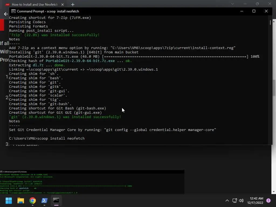The width and height of the screenshot is (276, 207).
Task: Open the cmd screenshot image on the webpage
Action: pyautogui.click(x=92, y=182)
